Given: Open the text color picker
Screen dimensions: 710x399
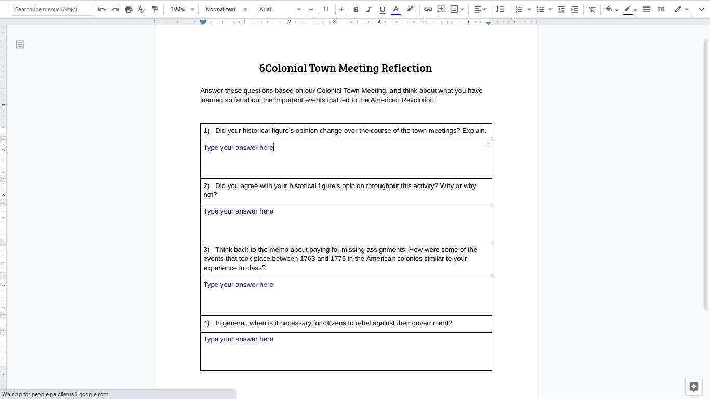Looking at the screenshot, I should click(x=396, y=9).
